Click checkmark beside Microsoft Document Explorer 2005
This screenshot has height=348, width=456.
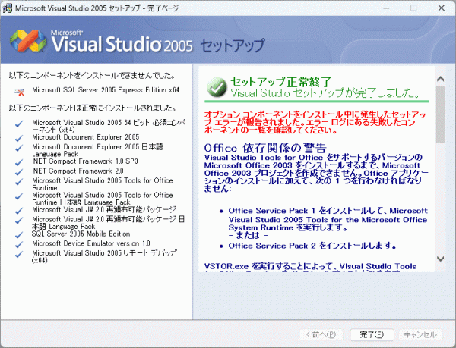tap(19, 138)
